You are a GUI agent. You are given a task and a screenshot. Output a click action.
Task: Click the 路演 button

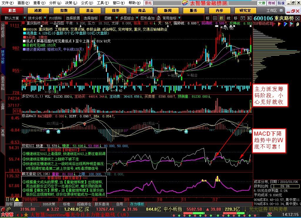pos(281,3)
